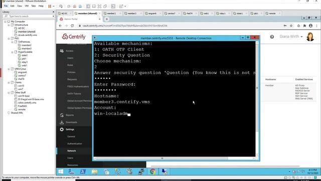Screen dimensions: 321x181
Task: Open the VM menu
Action: (x=27, y=6)
